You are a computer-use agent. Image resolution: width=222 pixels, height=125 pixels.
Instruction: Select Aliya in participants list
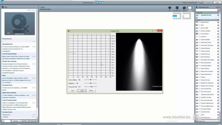(x=202, y=25)
